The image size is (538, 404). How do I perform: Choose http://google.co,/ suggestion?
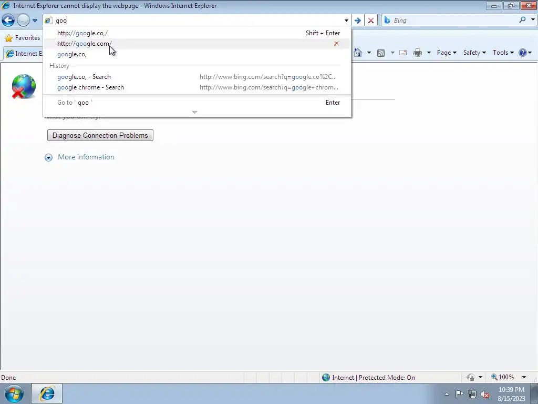click(x=198, y=33)
